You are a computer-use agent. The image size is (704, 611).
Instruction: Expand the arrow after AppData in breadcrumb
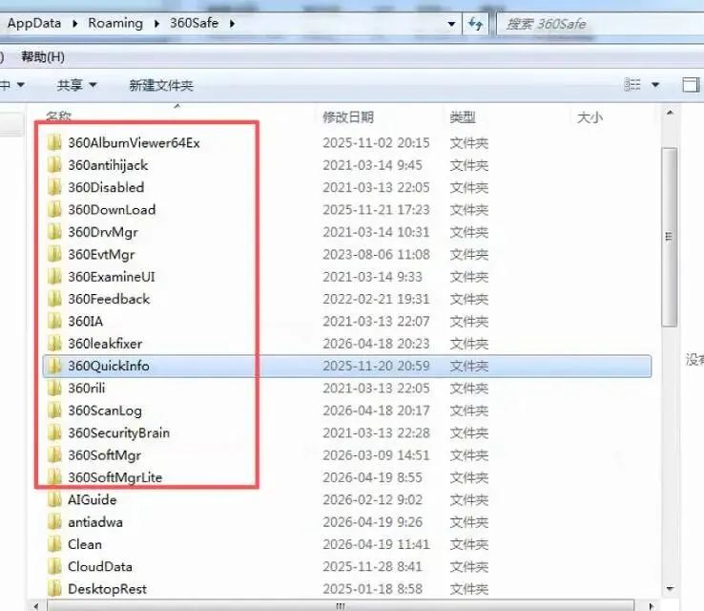click(75, 23)
